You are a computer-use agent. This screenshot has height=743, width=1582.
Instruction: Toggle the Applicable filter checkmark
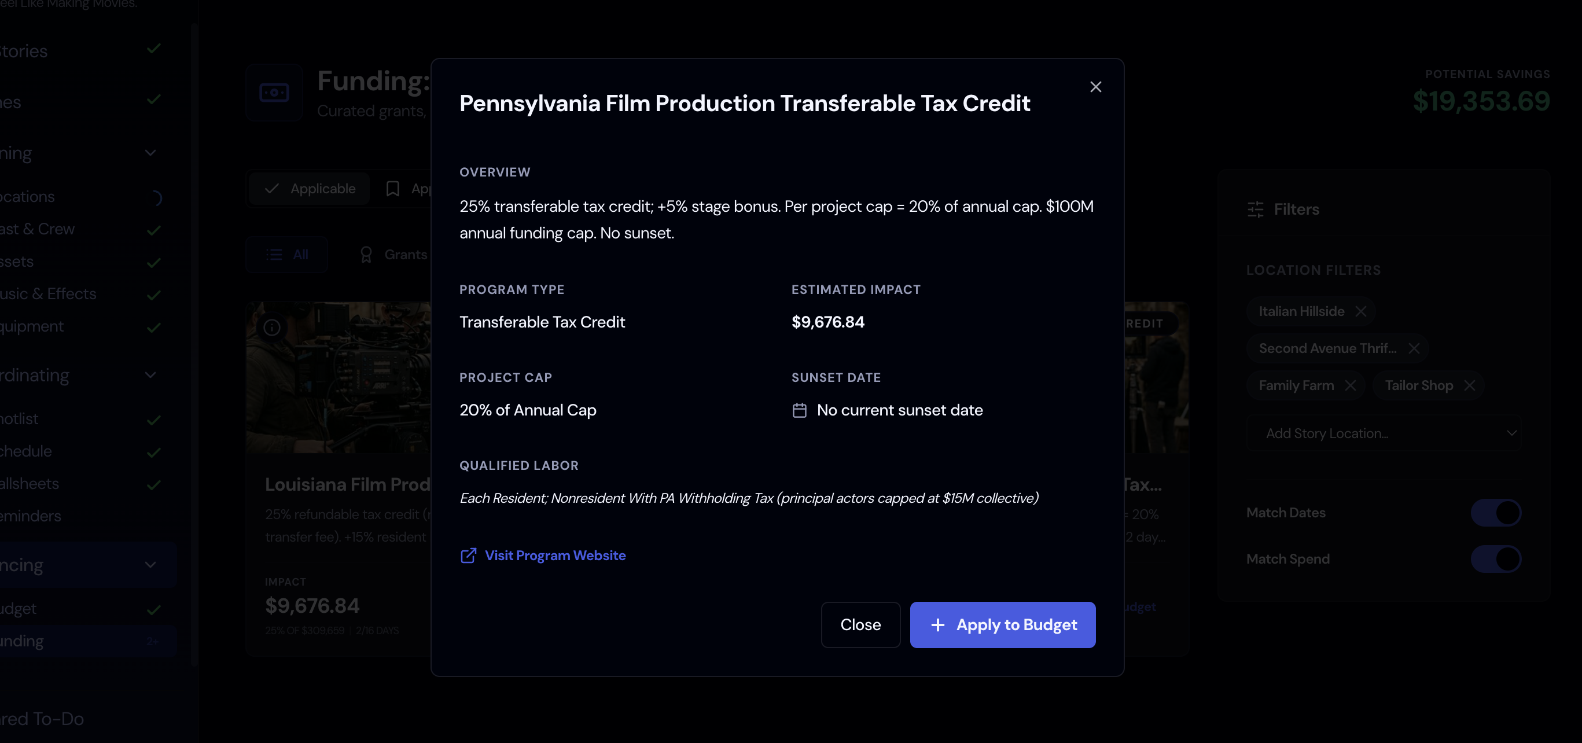pyautogui.click(x=271, y=189)
